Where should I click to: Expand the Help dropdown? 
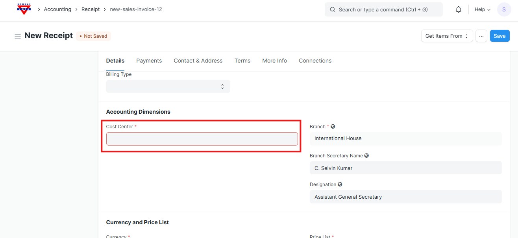coord(482,9)
